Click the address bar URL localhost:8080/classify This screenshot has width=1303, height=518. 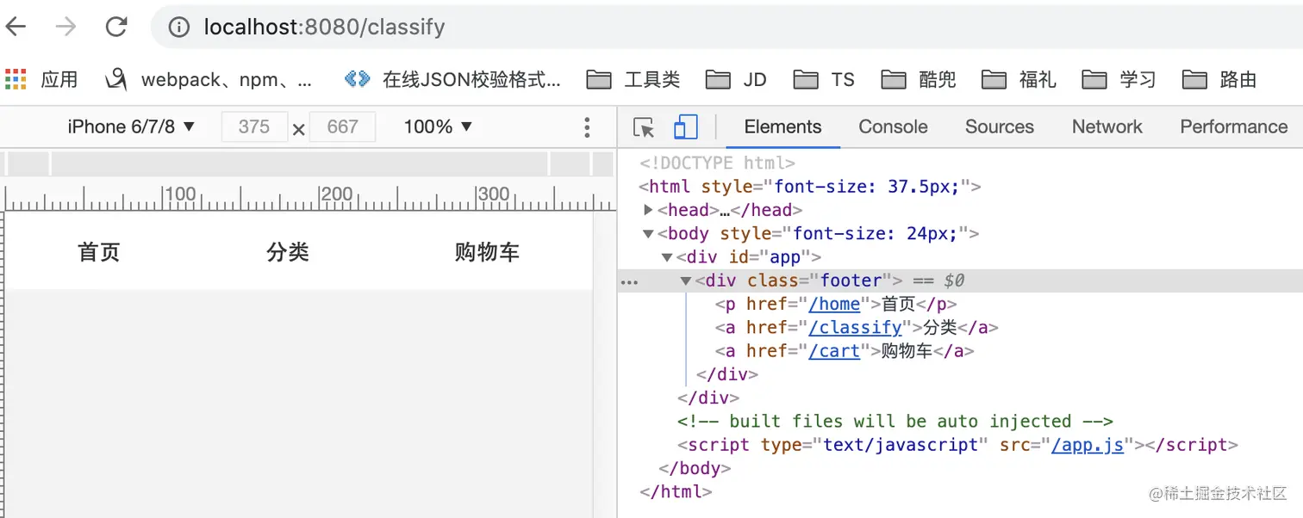(x=324, y=28)
